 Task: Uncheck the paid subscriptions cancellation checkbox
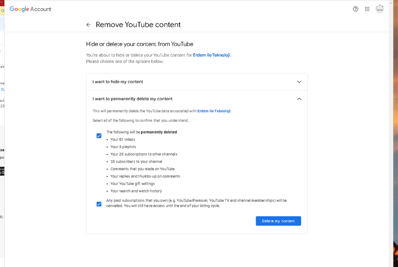click(99, 204)
